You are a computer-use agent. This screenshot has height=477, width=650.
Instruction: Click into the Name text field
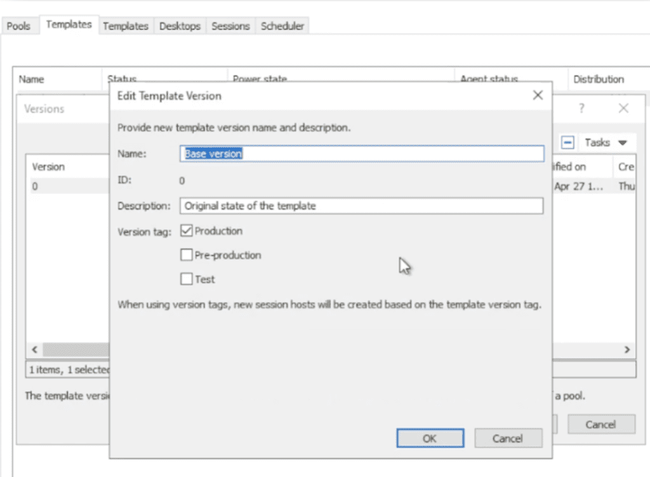click(362, 154)
